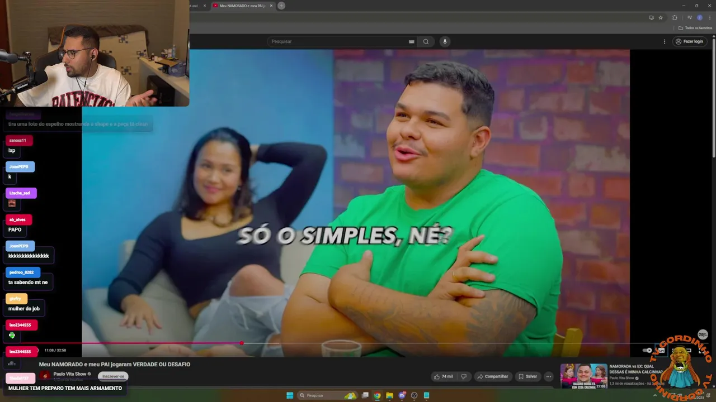The height and width of the screenshot is (402, 716).
Task: Open NAMORADA vs EX recommended video thumbnail
Action: (x=583, y=376)
